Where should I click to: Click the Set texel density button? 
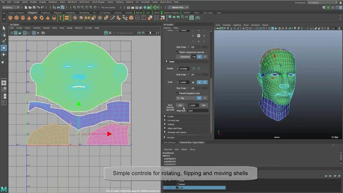[x=204, y=105]
